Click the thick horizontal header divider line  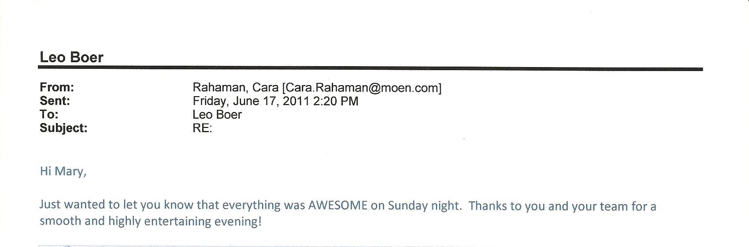click(x=370, y=68)
